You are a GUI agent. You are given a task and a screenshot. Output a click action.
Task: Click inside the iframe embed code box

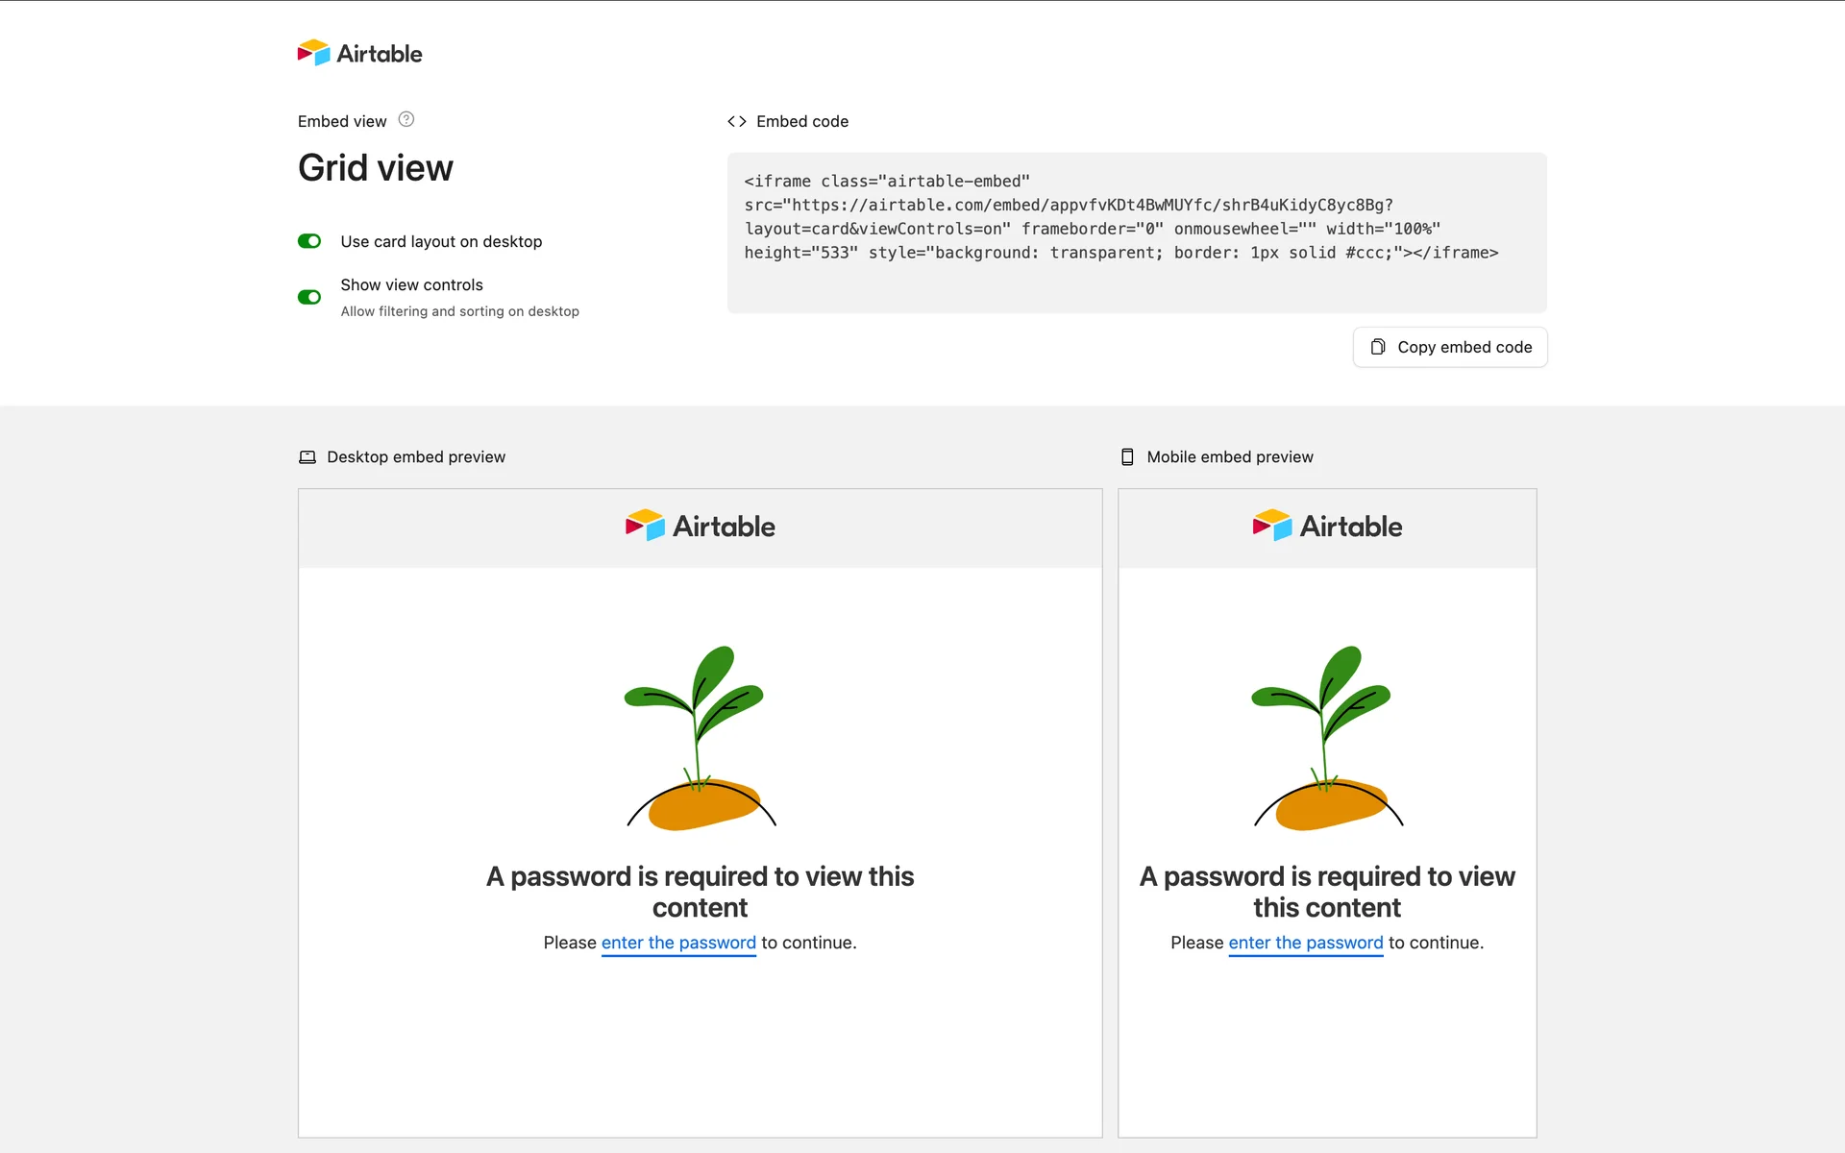pos(1136,233)
